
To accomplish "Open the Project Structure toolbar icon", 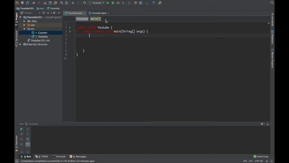I will pyautogui.click(x=141, y=3).
